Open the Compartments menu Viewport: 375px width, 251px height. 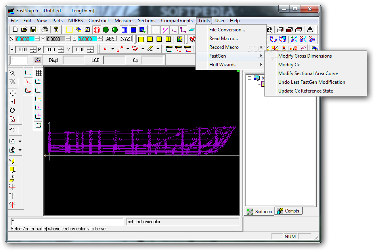tap(177, 21)
